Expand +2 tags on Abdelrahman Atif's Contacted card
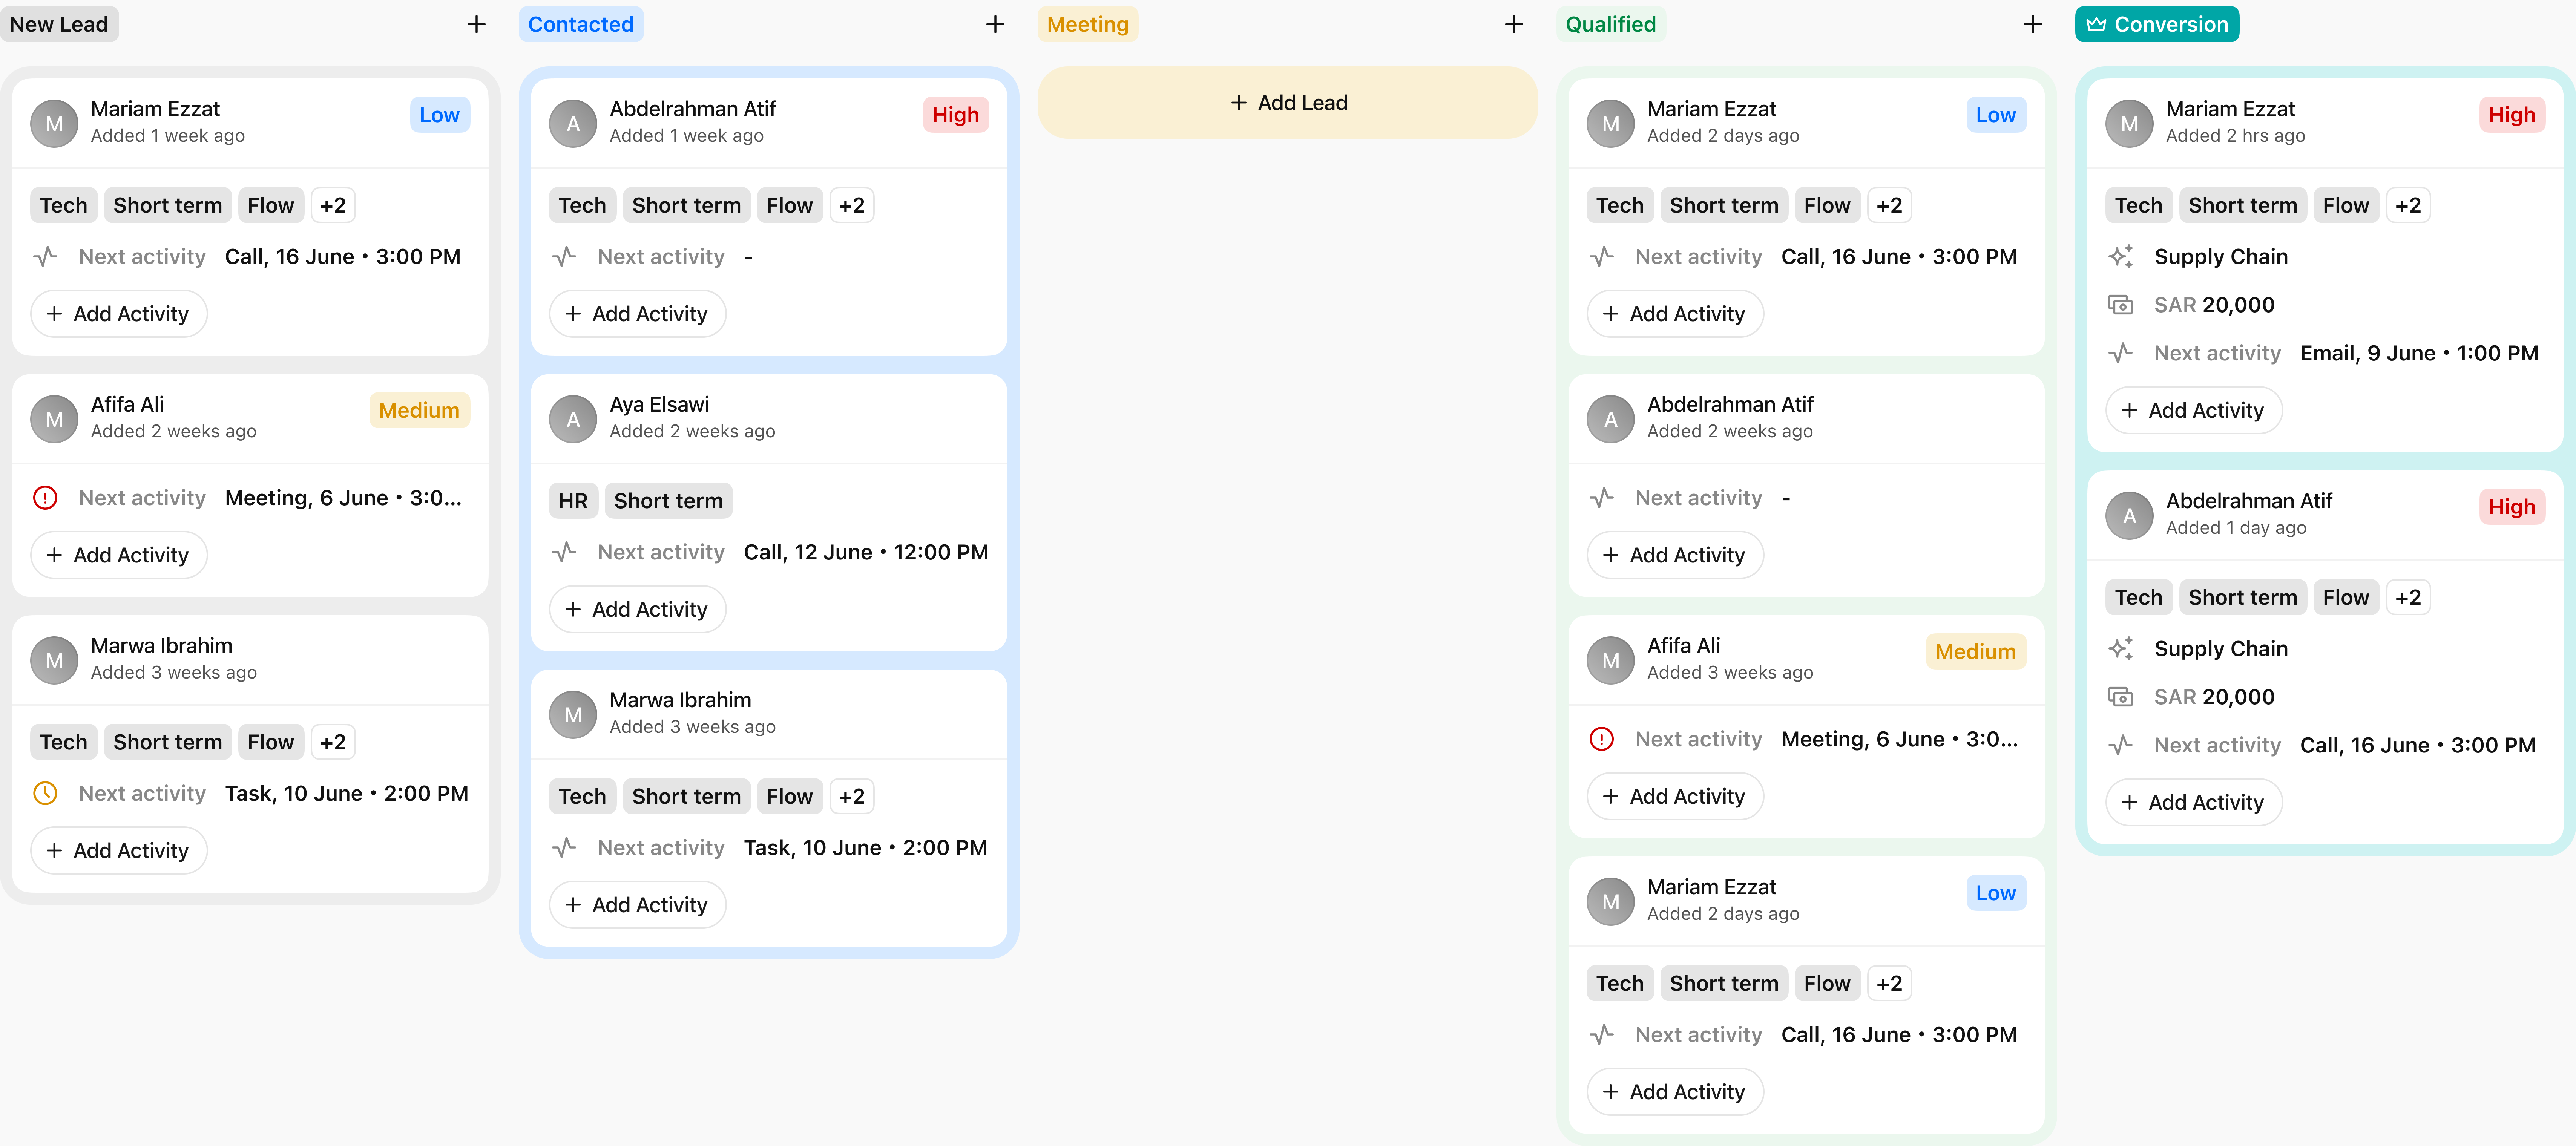This screenshot has width=2576, height=1146. pyautogui.click(x=852, y=206)
